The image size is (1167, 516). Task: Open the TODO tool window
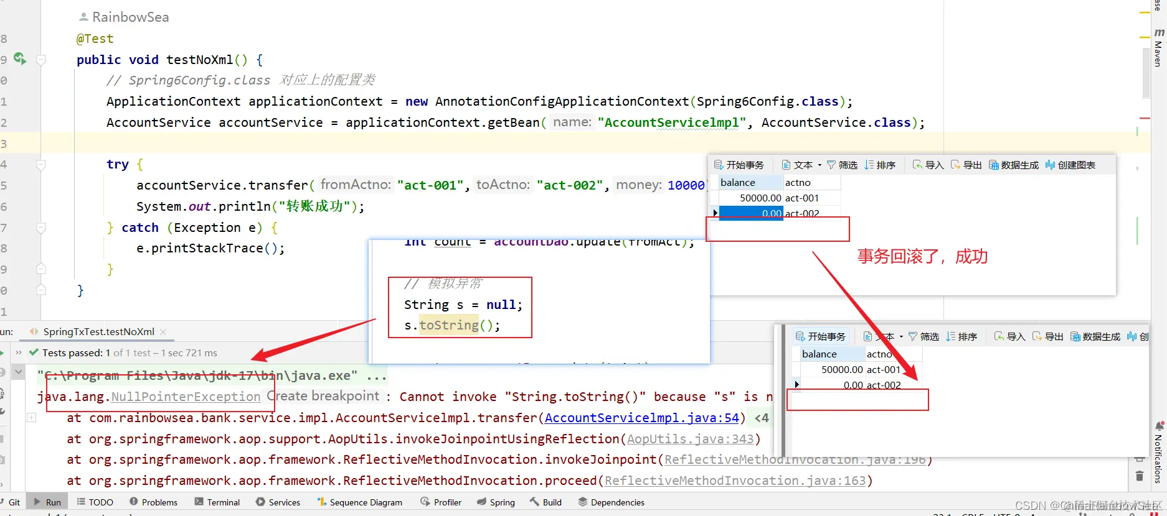(x=95, y=502)
